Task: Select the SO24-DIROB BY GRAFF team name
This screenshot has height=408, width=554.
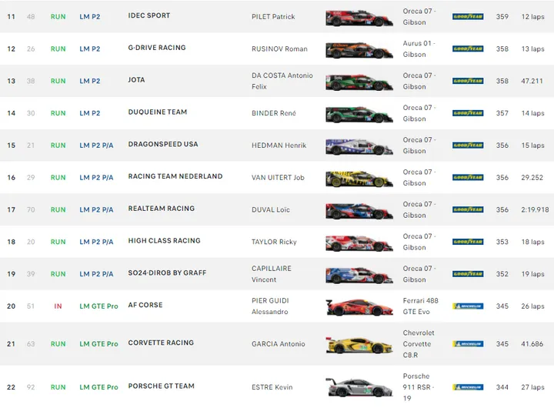Action: (x=167, y=273)
